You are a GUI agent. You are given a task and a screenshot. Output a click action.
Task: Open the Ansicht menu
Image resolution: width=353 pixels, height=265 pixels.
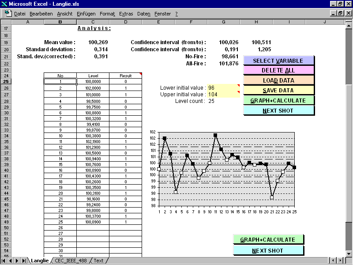[65, 14]
